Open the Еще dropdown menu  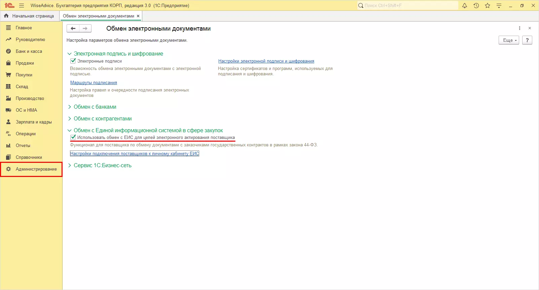(509, 40)
